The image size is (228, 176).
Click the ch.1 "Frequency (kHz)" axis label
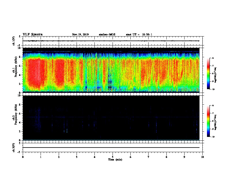point(16,67)
